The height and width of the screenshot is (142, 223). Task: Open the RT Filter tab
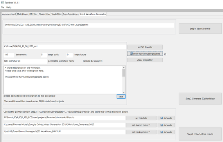coord(33,14)
